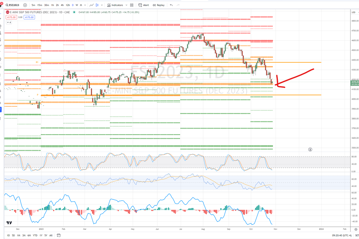This screenshot has width=359, height=239.
Task: Redo the last chart action
Action: [179, 5]
